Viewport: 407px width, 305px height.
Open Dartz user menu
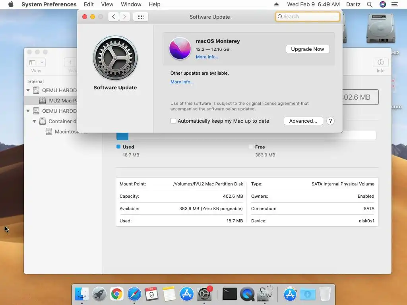coord(353,4)
